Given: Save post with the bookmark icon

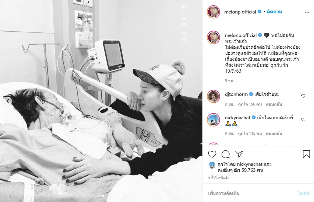Looking at the screenshot, I should click(306, 154).
